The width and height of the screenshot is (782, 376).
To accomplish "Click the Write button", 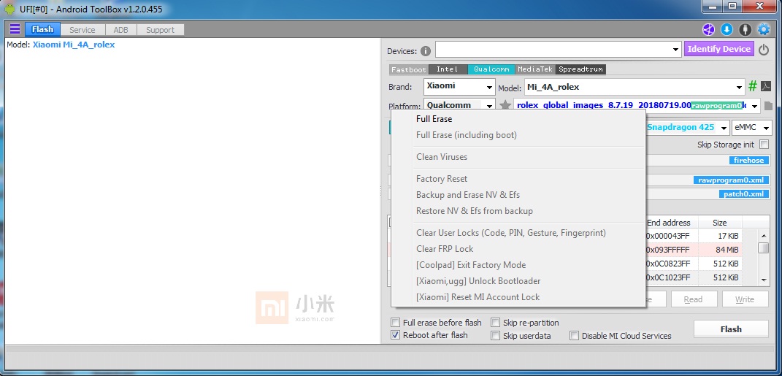I will click(x=745, y=299).
